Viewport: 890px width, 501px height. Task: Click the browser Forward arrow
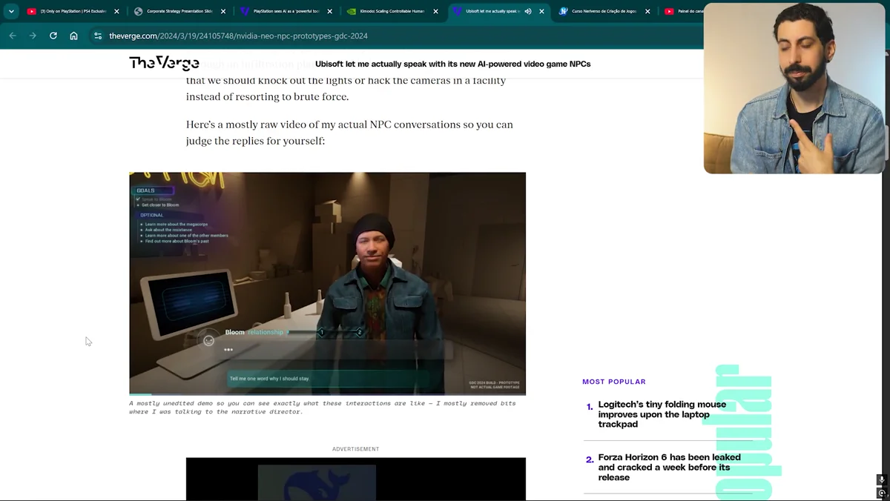[33, 36]
